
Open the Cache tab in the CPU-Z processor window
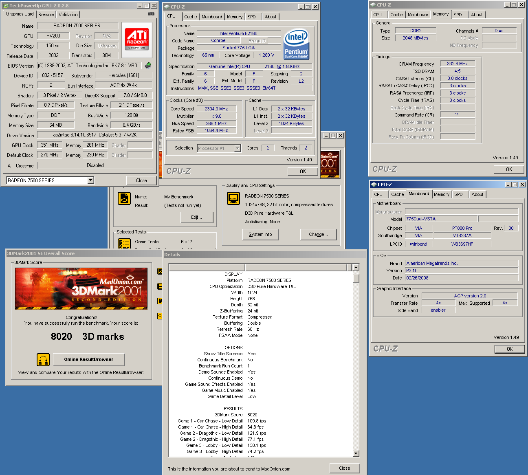click(190, 17)
